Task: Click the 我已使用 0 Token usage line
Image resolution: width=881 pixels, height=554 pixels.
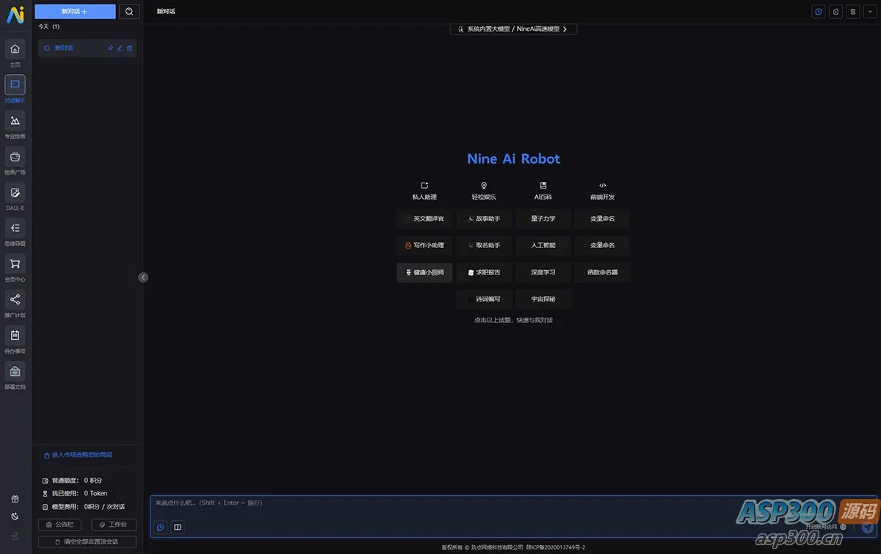Action: tap(75, 493)
